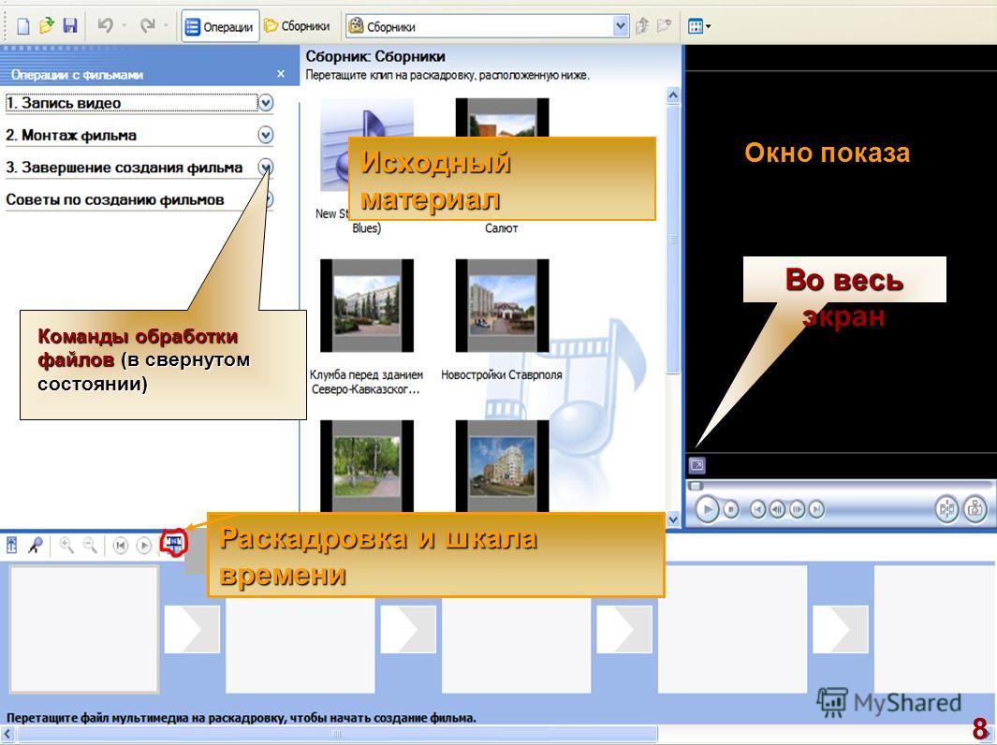Click the Салют clip label

pos(501,228)
